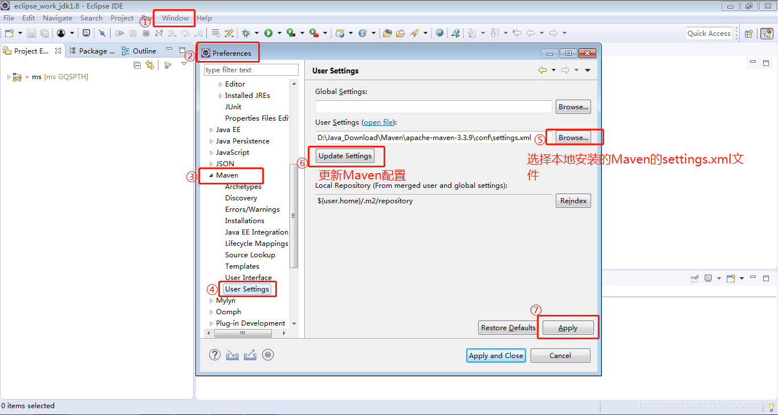Click the back arrow in User Settings header
The height and width of the screenshot is (415, 778).
543,70
